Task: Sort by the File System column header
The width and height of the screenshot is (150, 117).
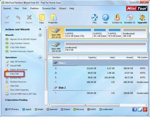Action: click(141, 57)
